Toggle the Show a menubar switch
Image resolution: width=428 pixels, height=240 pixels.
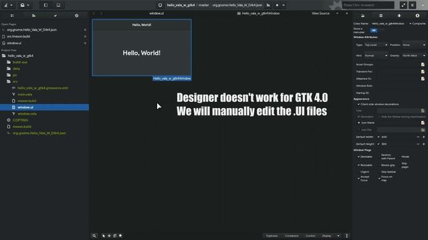(x=377, y=30)
